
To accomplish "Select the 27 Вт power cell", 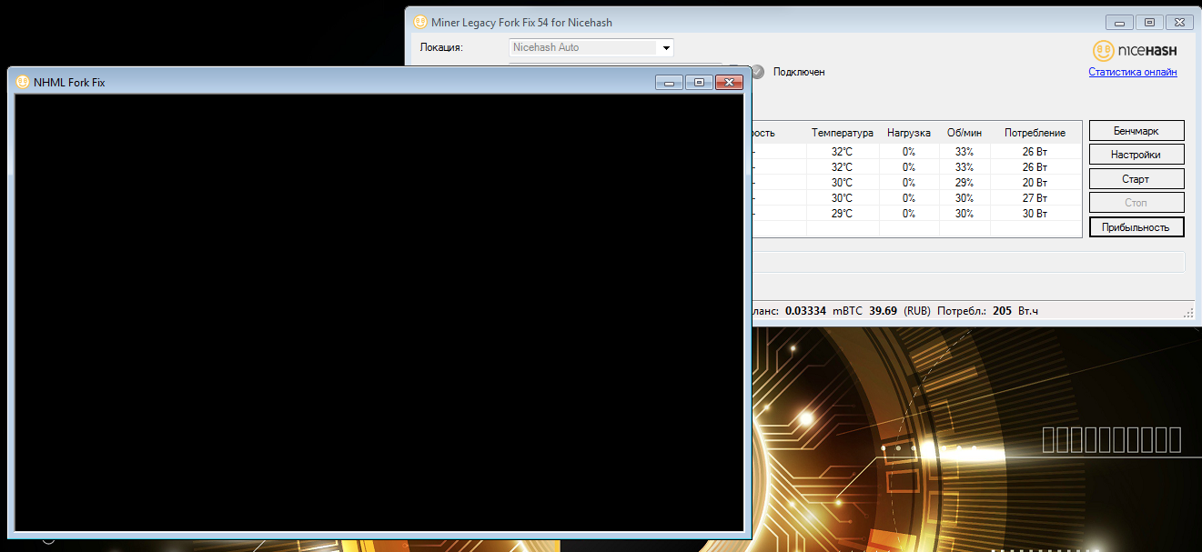I will pyautogui.click(x=1035, y=198).
